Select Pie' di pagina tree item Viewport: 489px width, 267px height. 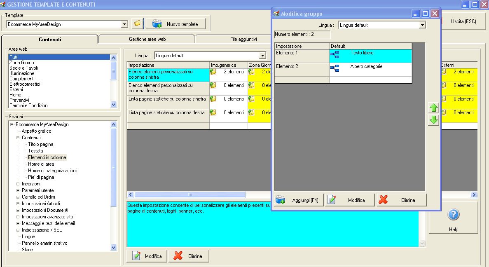[x=41, y=177]
